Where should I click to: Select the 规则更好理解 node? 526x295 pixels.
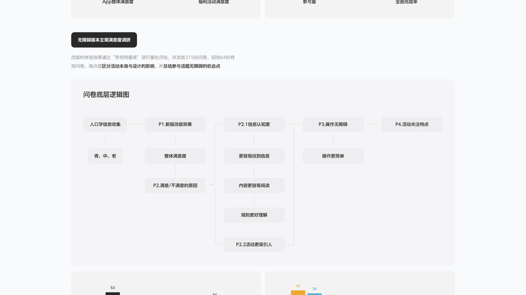[254, 215]
